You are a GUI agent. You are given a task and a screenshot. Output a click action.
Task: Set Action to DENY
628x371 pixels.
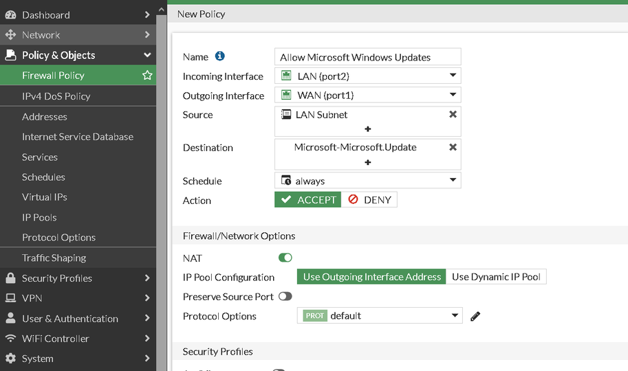click(369, 200)
